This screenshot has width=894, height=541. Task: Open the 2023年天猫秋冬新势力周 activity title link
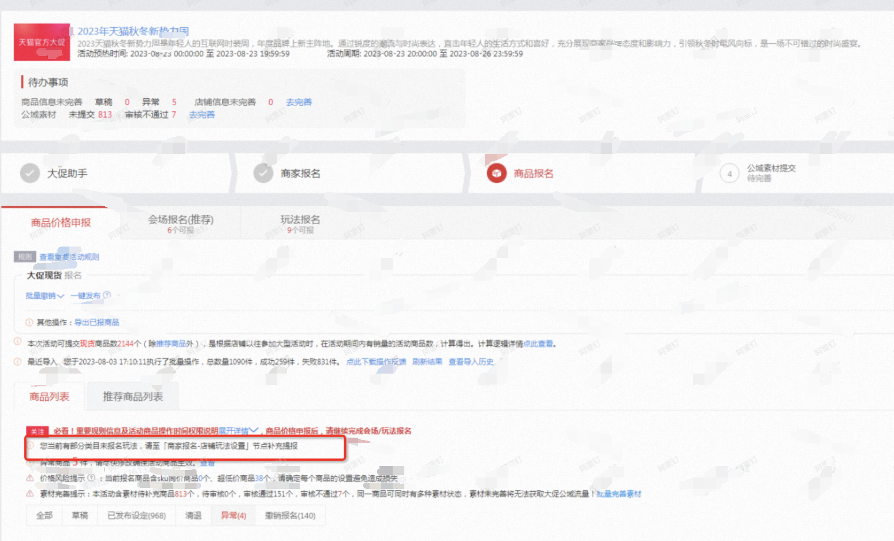tap(133, 31)
